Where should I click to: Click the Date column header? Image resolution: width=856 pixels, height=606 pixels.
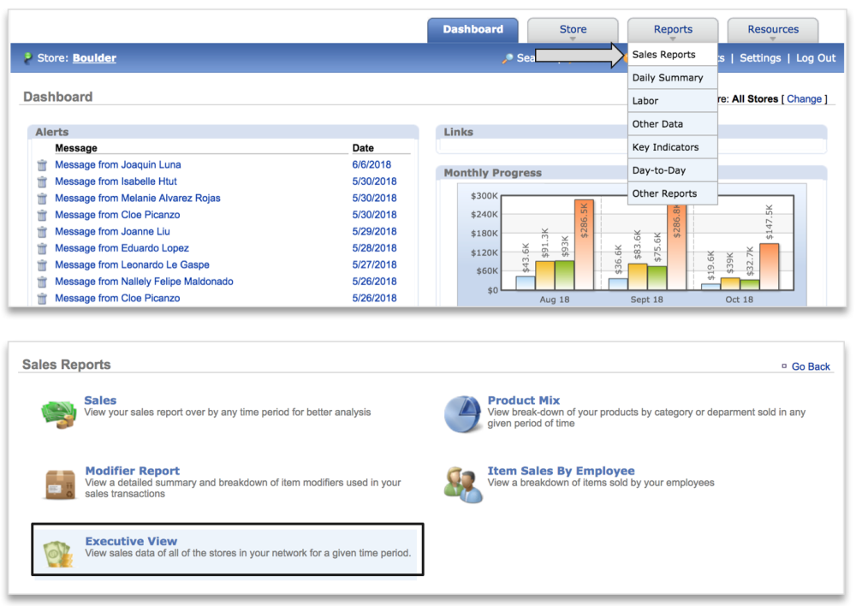point(363,148)
